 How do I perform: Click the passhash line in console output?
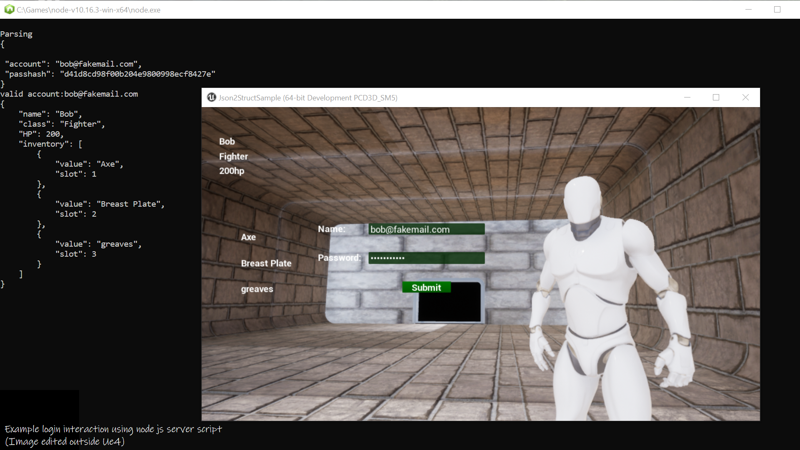110,74
